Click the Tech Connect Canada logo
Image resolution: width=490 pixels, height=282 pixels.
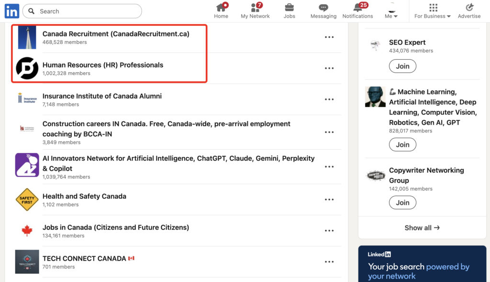tap(27, 262)
